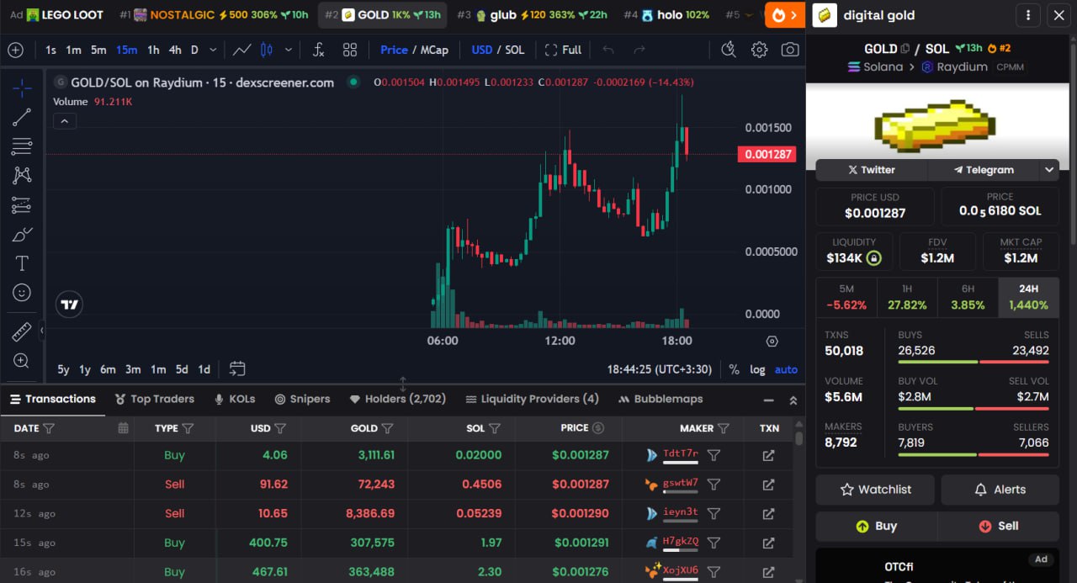Select the candlestick chart style icon
Image resolution: width=1077 pixels, height=583 pixels.
(267, 50)
